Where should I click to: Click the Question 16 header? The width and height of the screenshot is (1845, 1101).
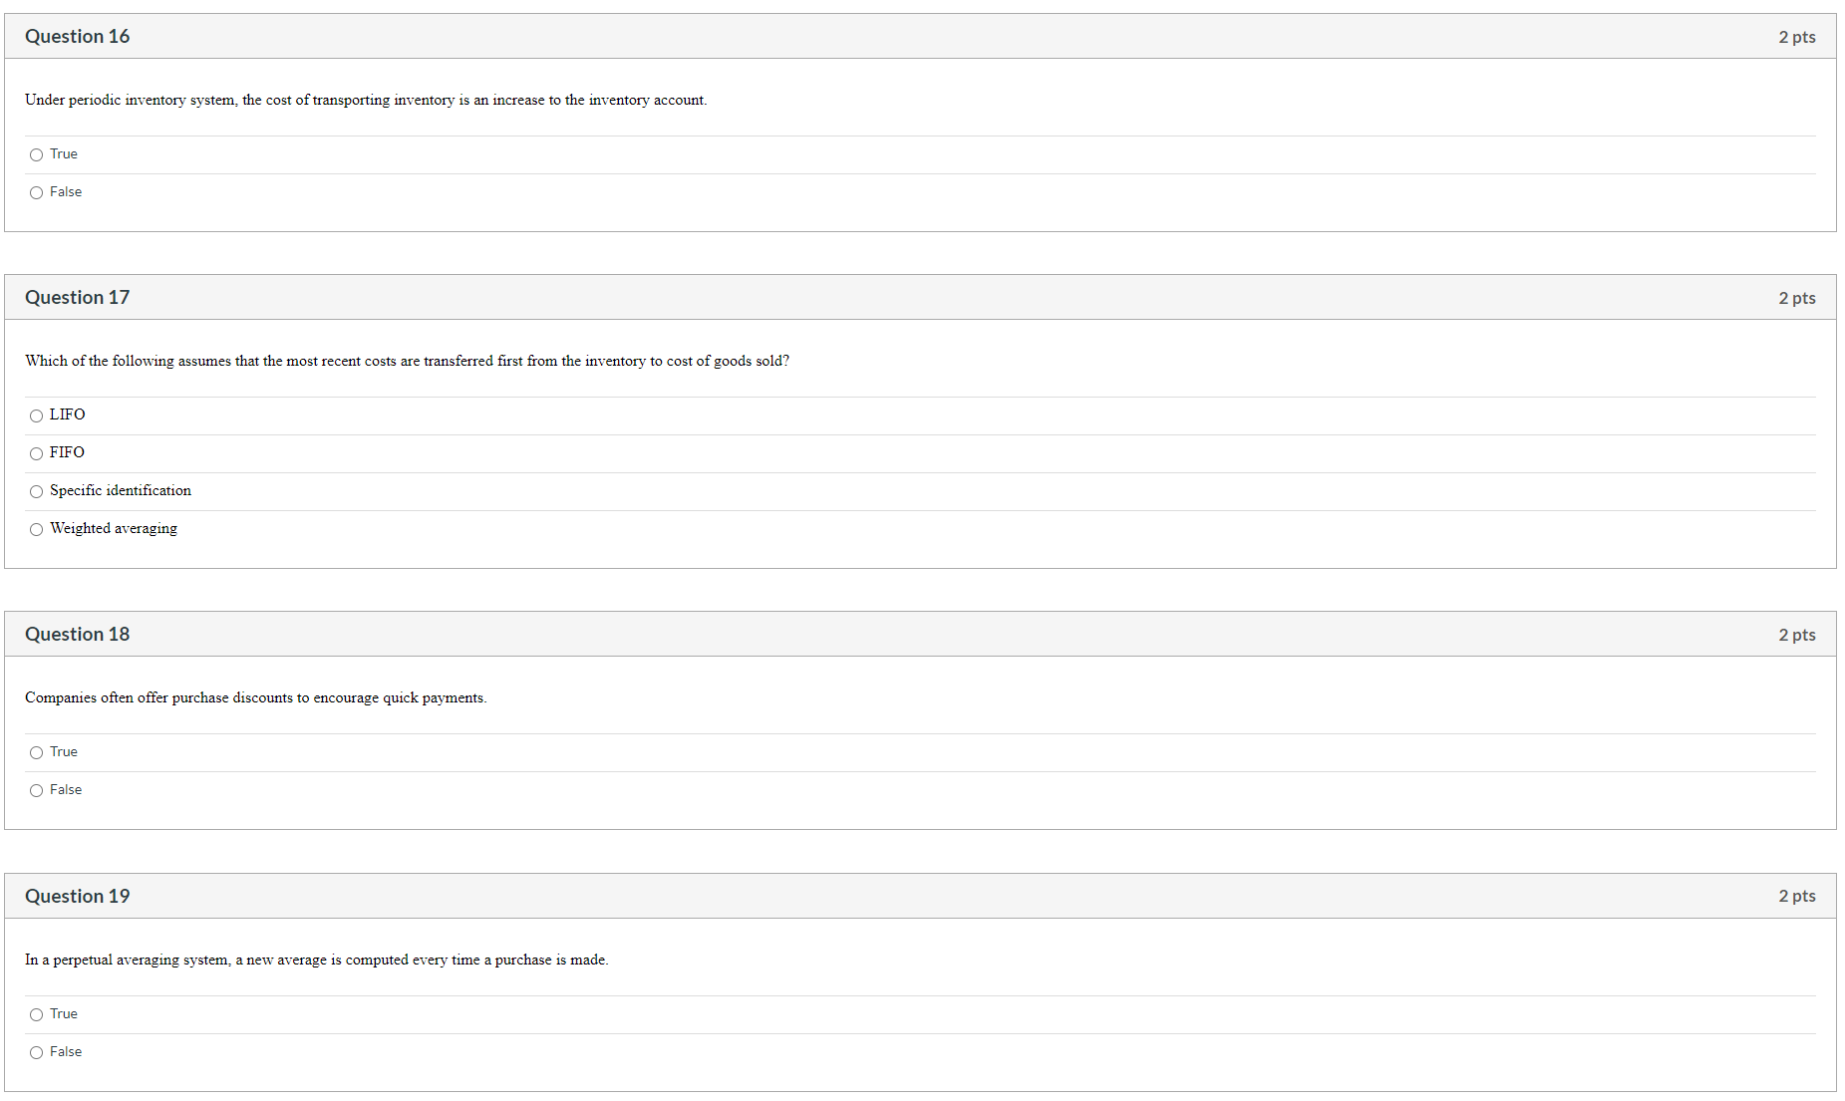(77, 36)
